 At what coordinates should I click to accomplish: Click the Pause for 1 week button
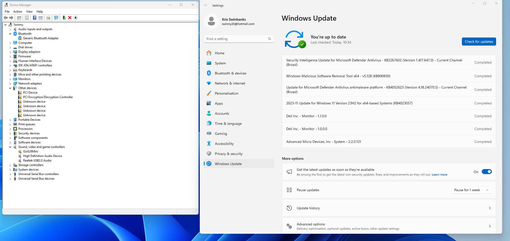click(467, 190)
